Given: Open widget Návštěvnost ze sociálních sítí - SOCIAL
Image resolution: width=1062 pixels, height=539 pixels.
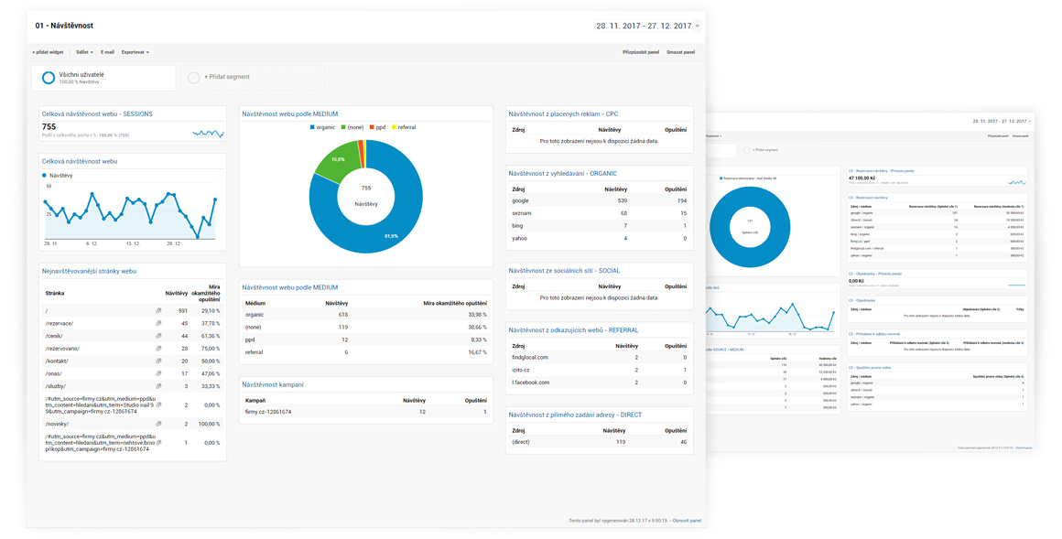Looking at the screenshot, I should click(x=564, y=270).
